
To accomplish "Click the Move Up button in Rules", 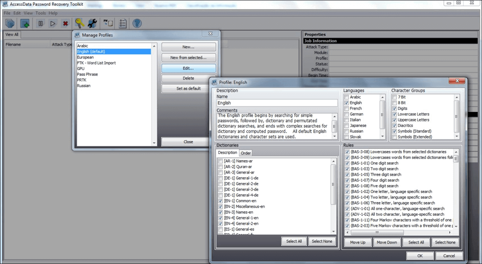I will [357, 242].
